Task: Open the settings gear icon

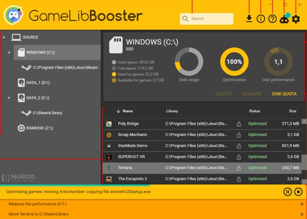Action: (296, 19)
